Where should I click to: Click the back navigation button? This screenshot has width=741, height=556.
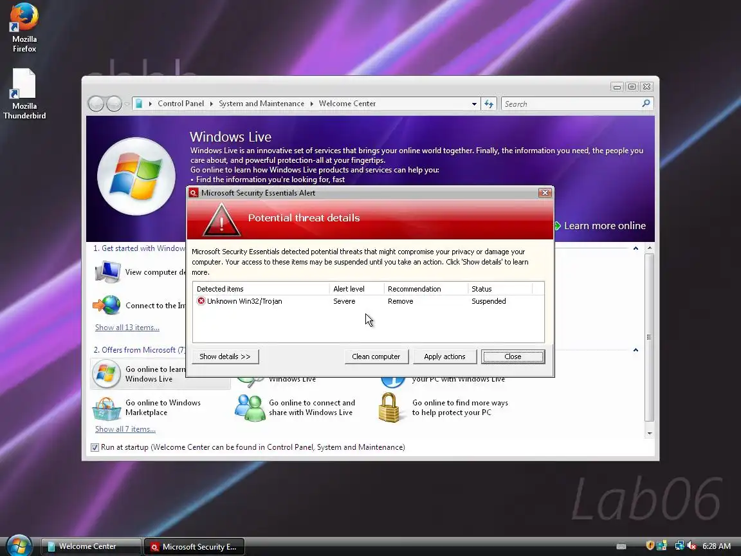pos(96,104)
